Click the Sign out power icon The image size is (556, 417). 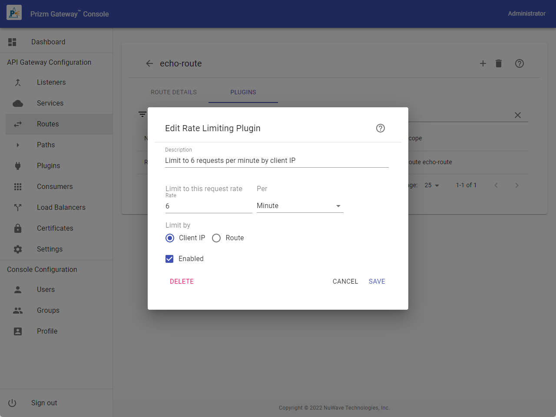click(x=12, y=403)
